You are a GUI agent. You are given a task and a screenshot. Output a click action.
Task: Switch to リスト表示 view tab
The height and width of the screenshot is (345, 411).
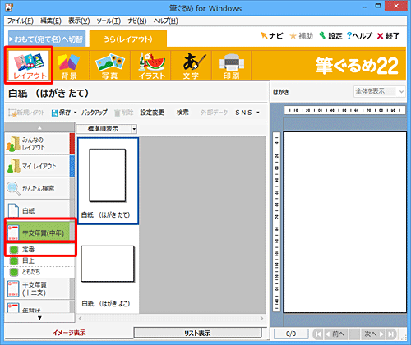coord(197,333)
